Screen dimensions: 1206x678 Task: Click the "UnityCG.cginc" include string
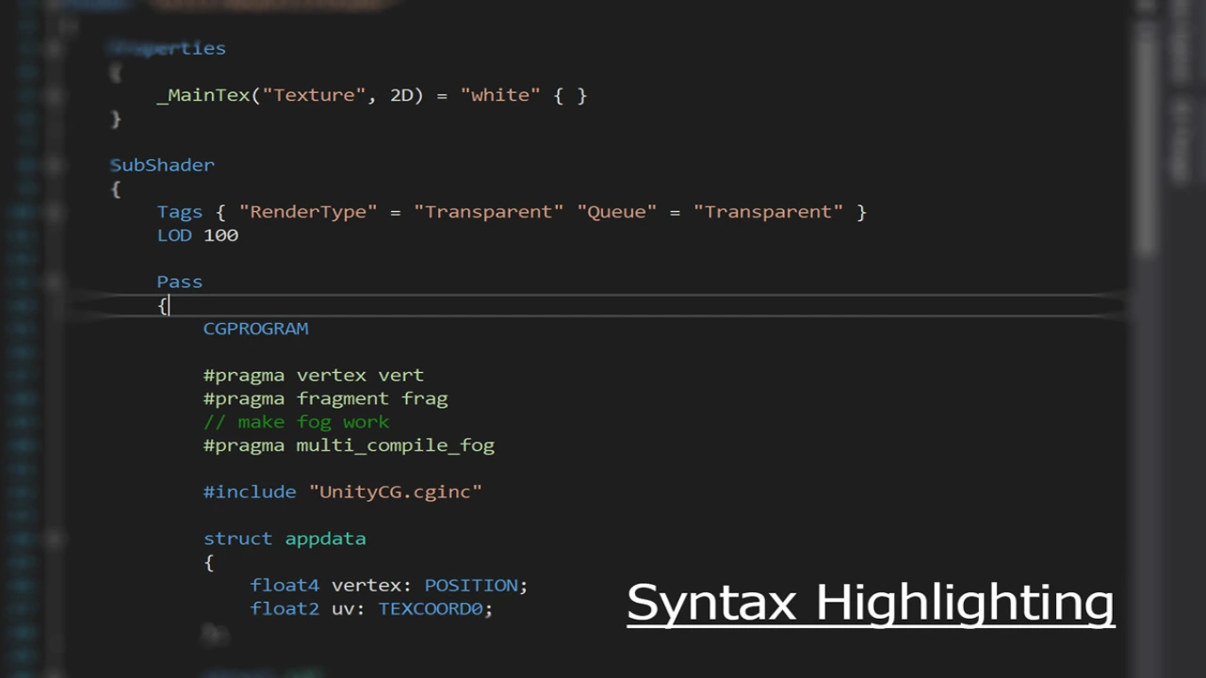click(395, 492)
